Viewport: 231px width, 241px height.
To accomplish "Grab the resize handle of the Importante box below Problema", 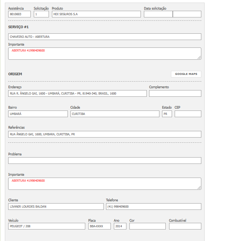I will (x=199, y=188).
